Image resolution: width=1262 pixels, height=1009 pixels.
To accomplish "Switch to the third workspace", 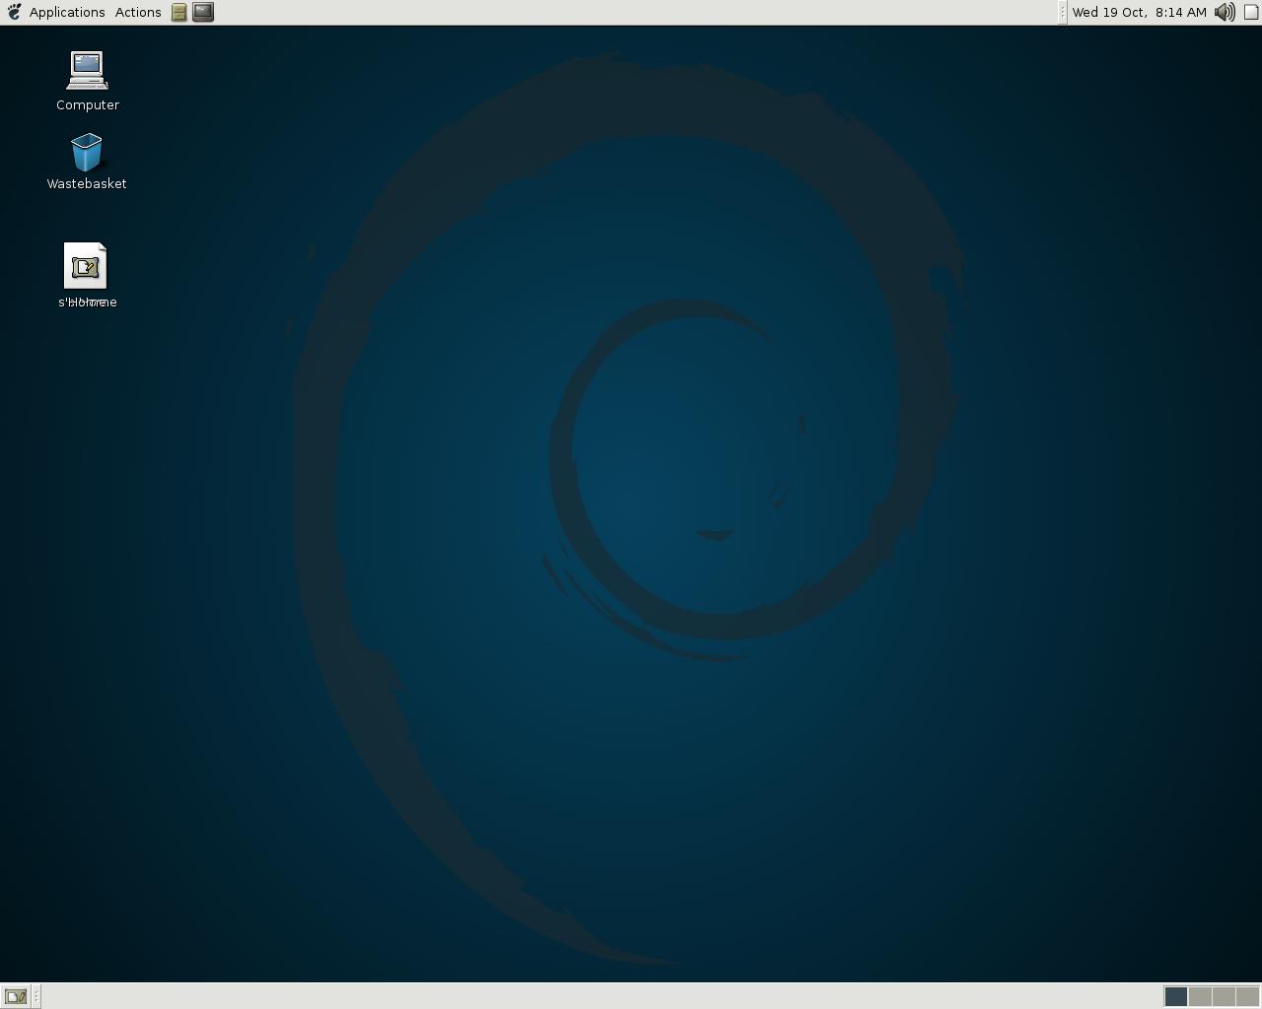I will coord(1224,996).
